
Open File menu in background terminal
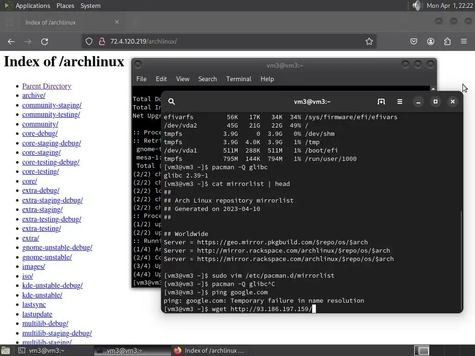(141, 79)
